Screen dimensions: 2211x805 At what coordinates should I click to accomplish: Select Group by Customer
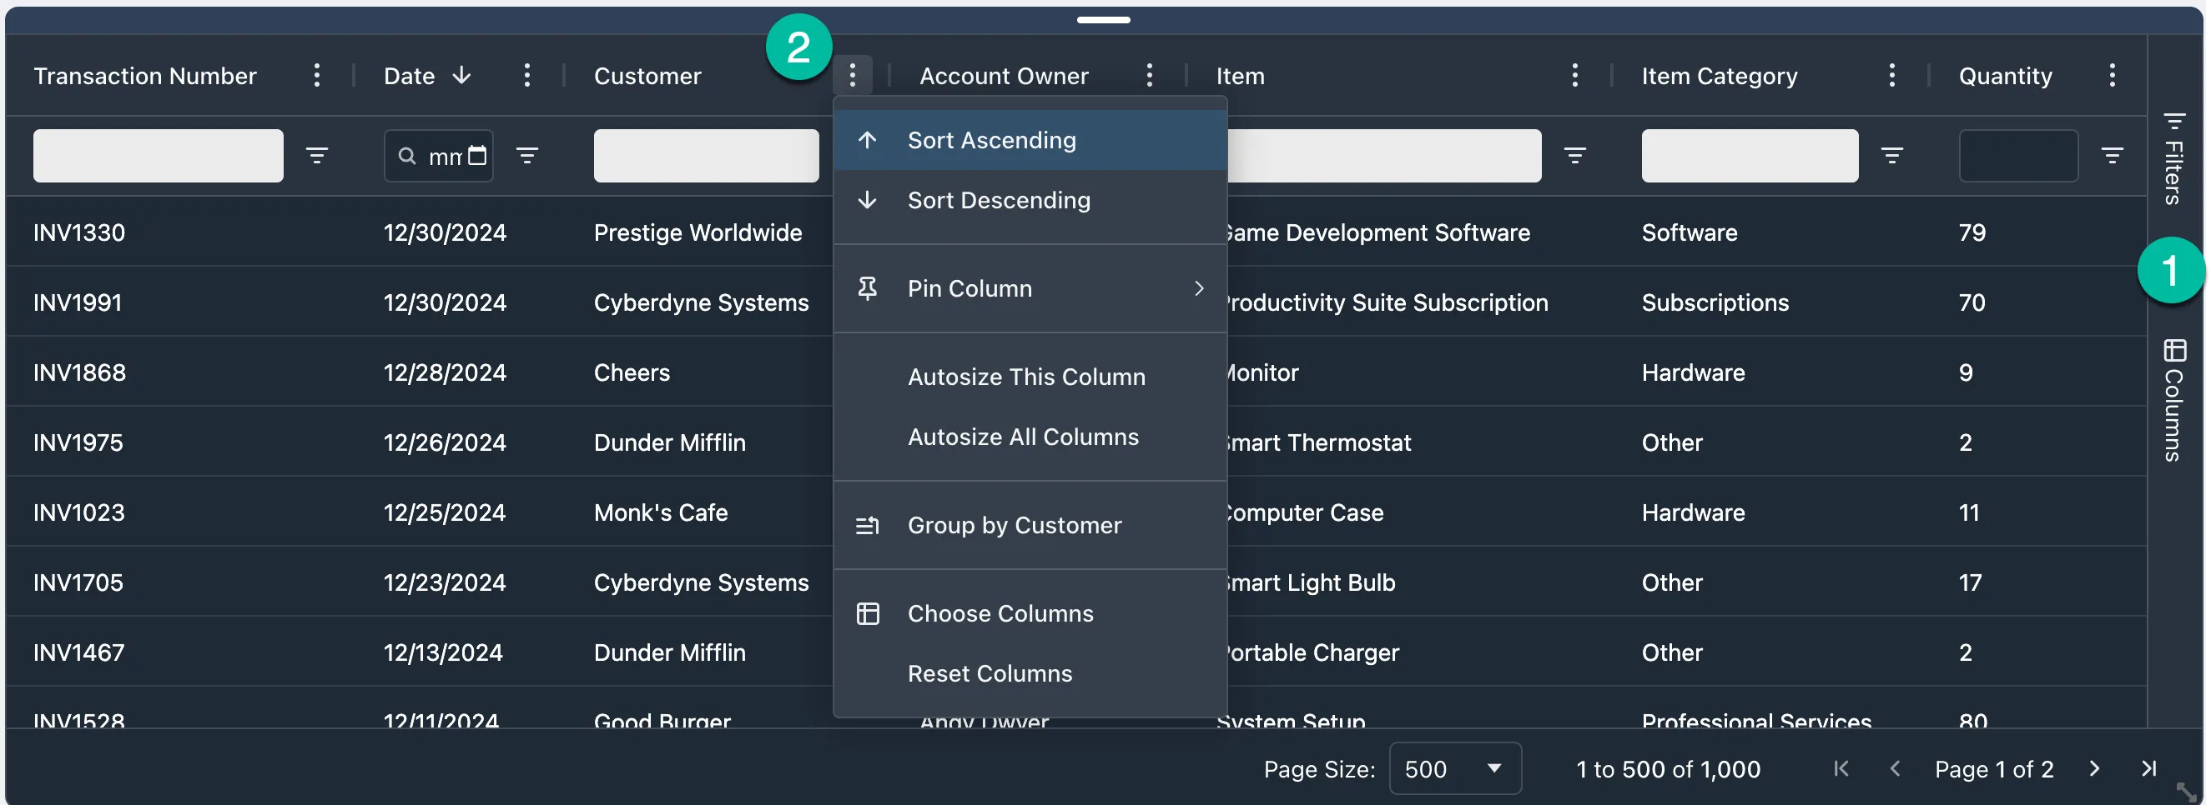point(1030,525)
